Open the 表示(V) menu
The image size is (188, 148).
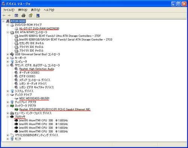(36, 10)
